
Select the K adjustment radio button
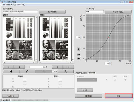125,80
